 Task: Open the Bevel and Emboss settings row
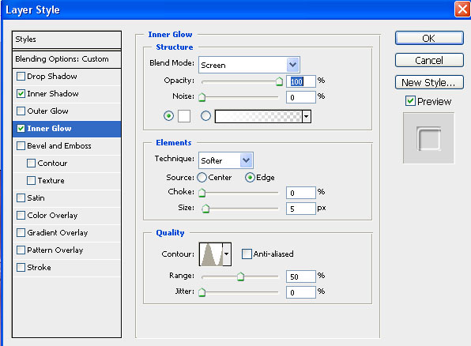point(66,146)
